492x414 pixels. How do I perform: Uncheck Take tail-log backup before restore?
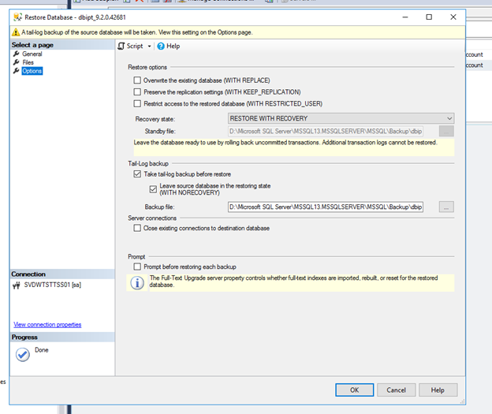pyautogui.click(x=137, y=174)
